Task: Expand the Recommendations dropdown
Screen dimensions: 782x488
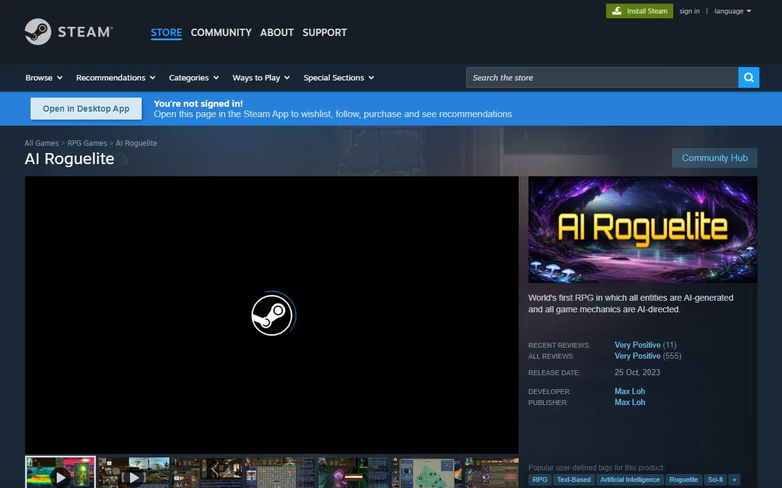Action: point(115,77)
